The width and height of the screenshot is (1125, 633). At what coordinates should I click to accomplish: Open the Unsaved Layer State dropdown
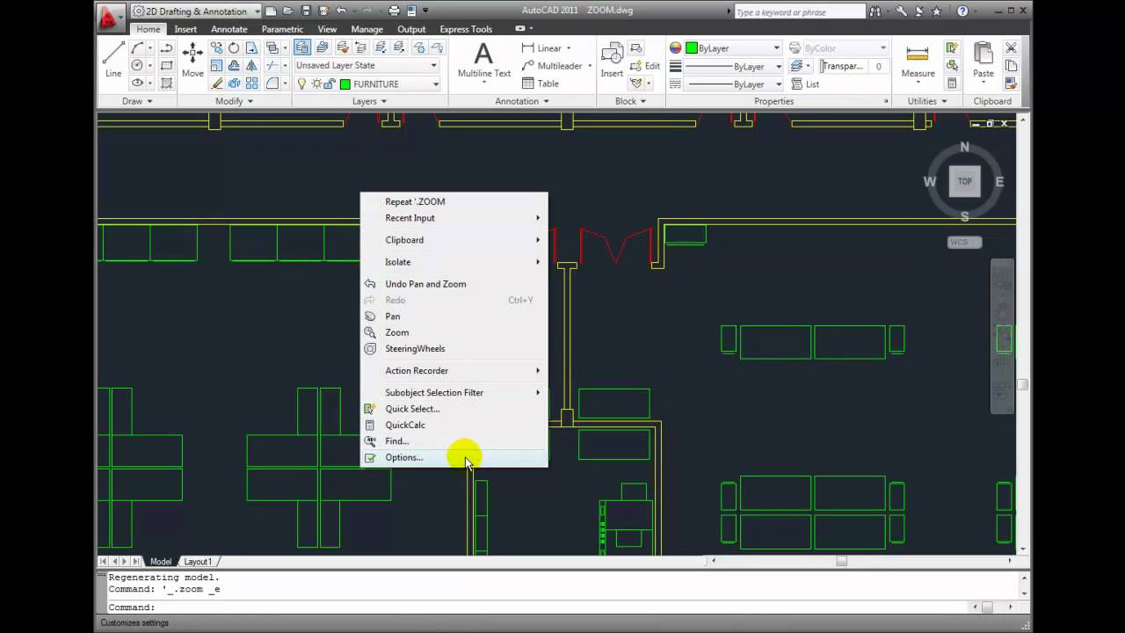click(x=432, y=65)
